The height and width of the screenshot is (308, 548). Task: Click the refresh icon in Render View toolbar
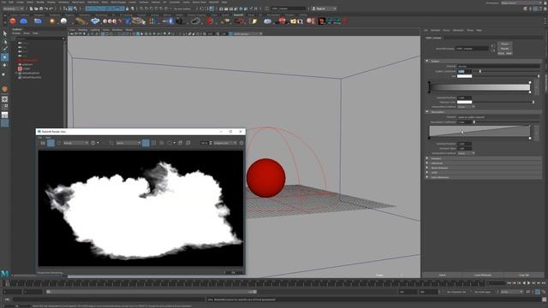point(59,143)
